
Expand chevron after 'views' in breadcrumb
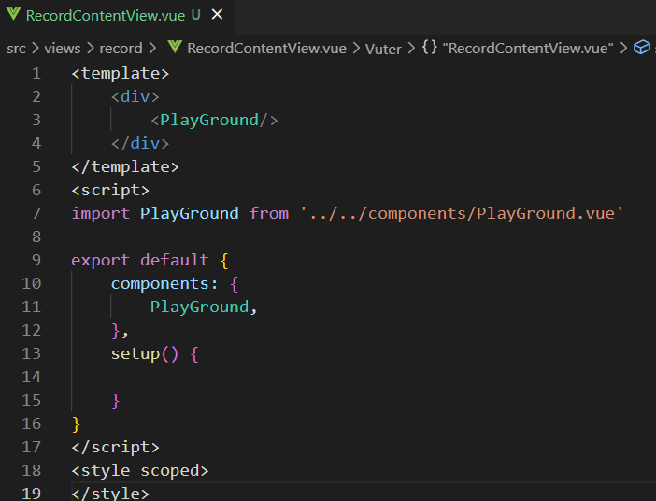pyautogui.click(x=91, y=49)
